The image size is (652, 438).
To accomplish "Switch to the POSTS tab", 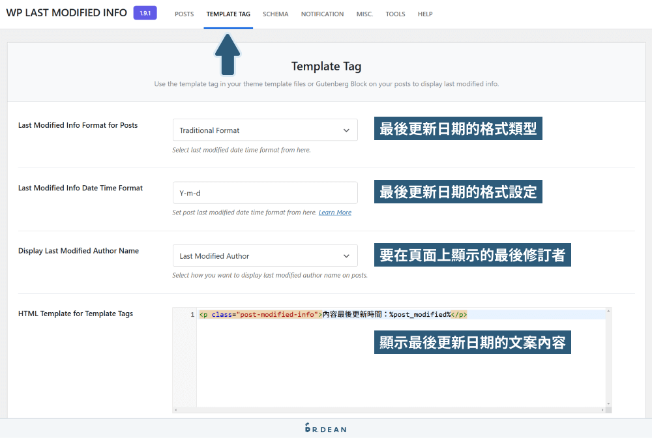I will click(x=184, y=14).
